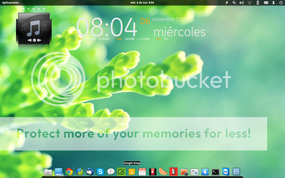Image resolution: width=285 pixels, height=178 pixels.
Task: Open the Aplicaciones menu
Action: point(11,3)
